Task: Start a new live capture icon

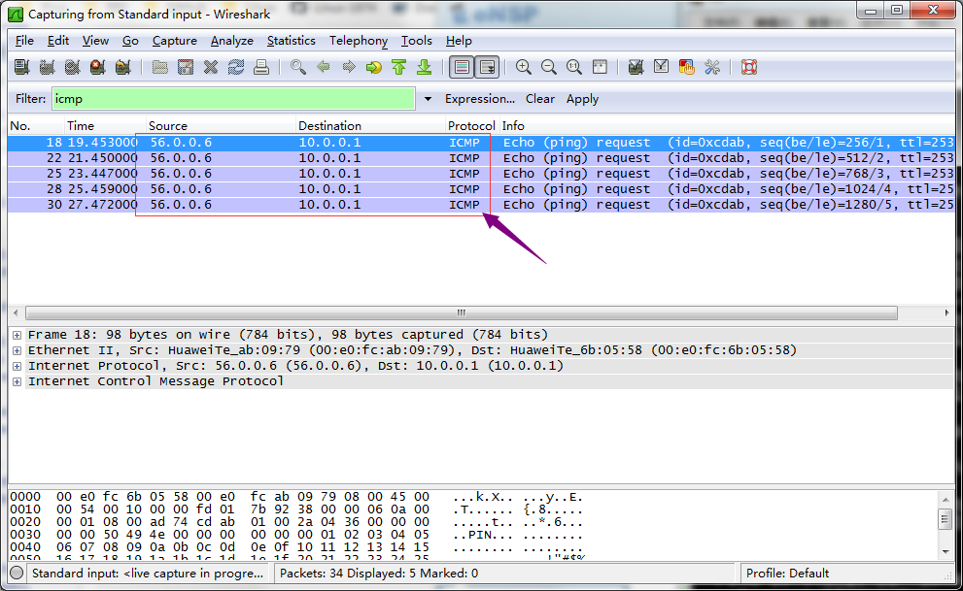Action: (x=72, y=67)
